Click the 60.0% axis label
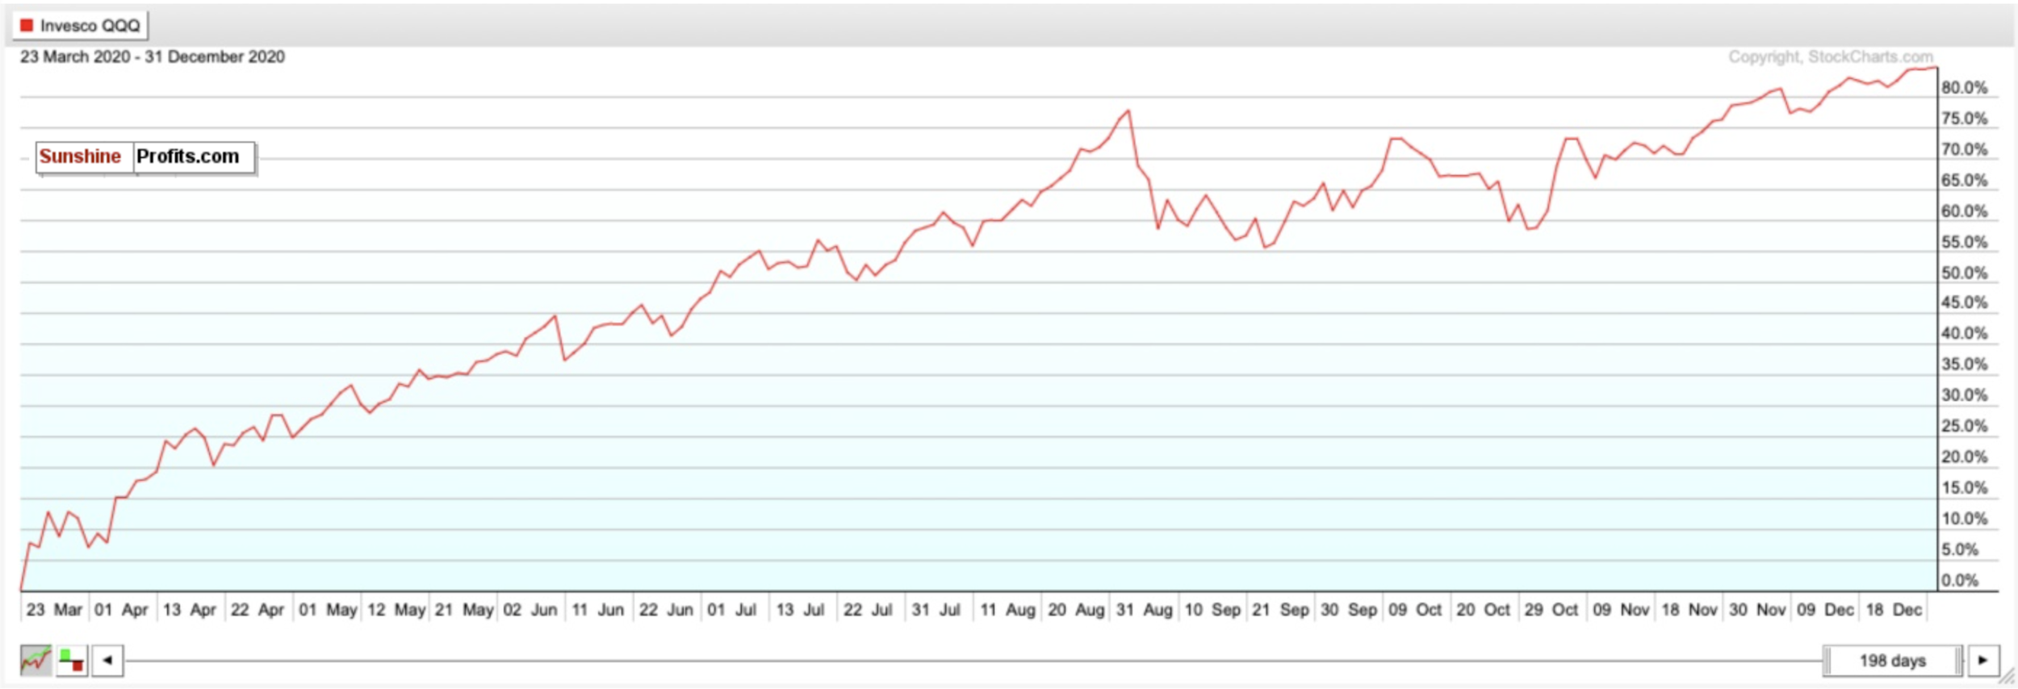This screenshot has height=689, width=2018. [x=1964, y=211]
